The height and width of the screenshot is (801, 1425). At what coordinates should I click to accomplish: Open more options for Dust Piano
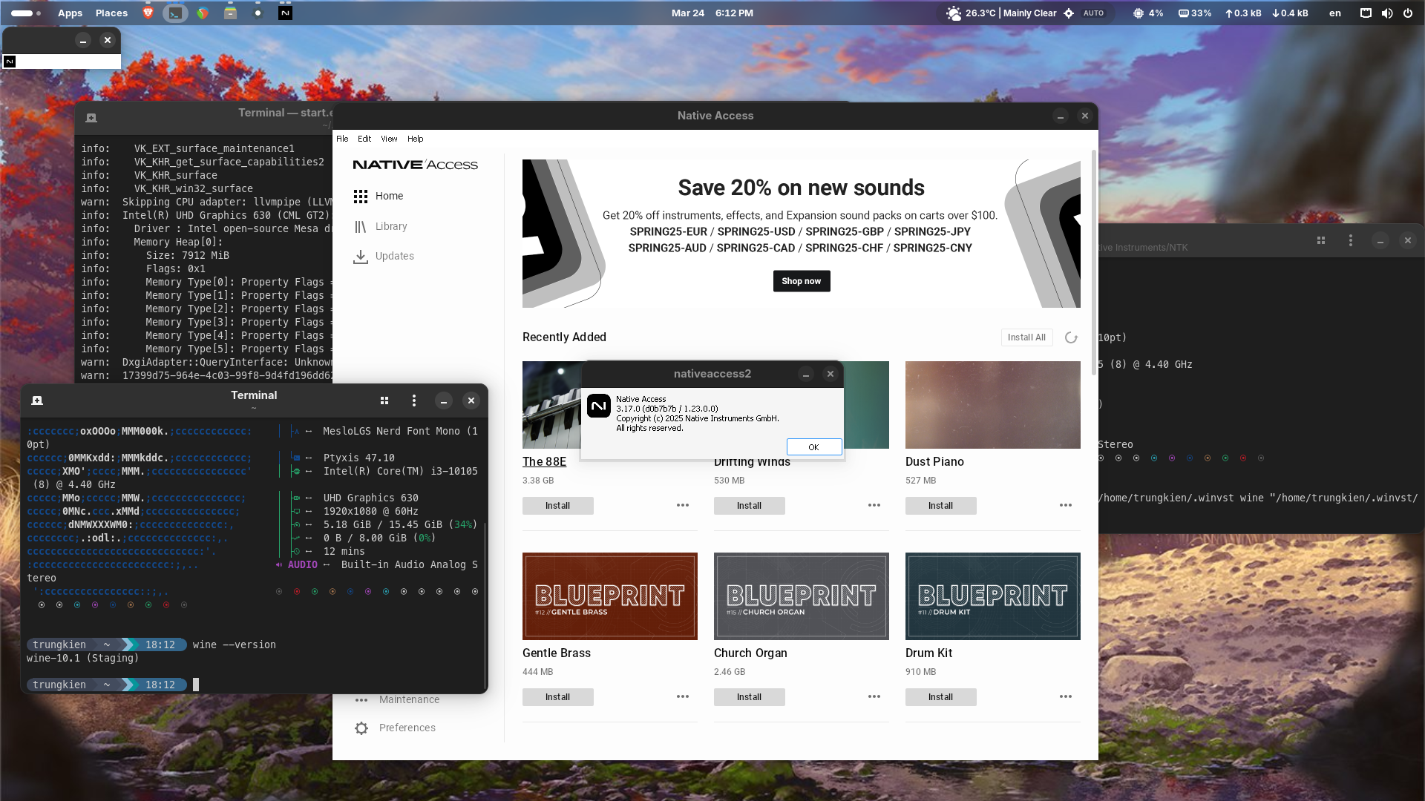tap(1066, 505)
